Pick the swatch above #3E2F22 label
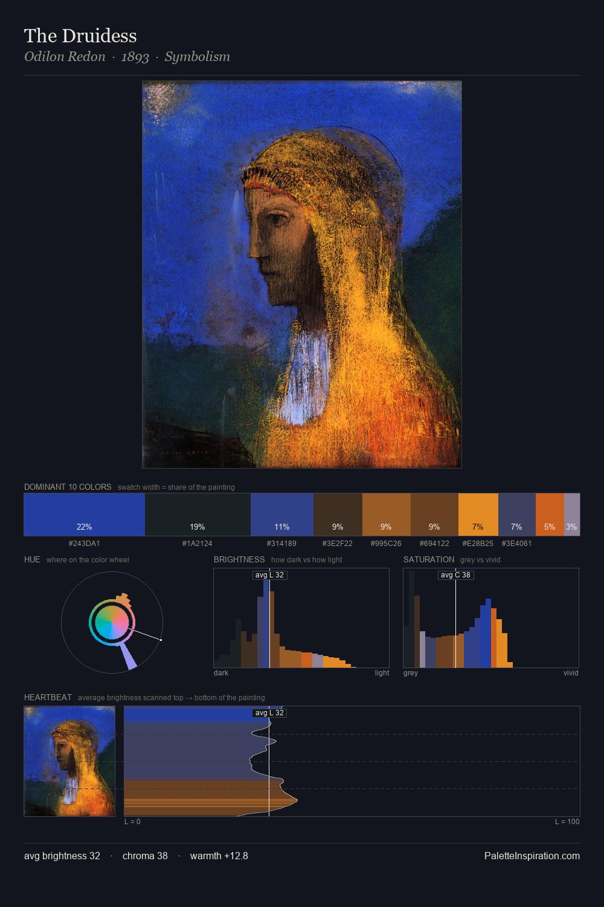 pyautogui.click(x=338, y=515)
